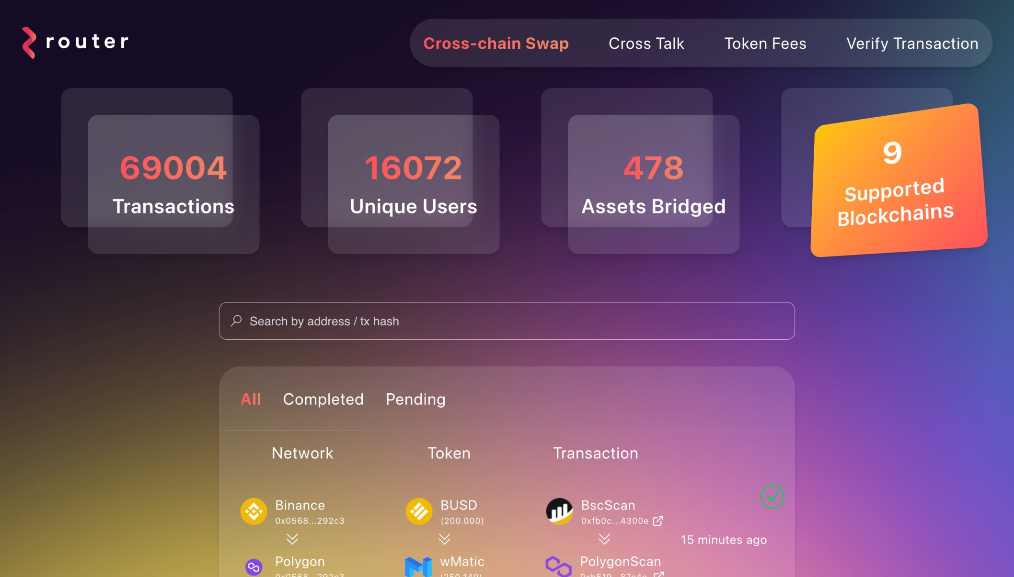The width and height of the screenshot is (1014, 577).
Task: Select the Binance network icon
Action: pos(253,511)
